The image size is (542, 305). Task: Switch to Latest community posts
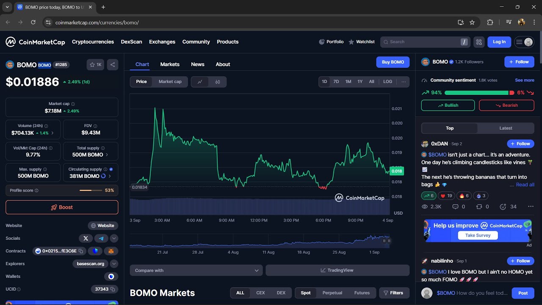tap(506, 128)
